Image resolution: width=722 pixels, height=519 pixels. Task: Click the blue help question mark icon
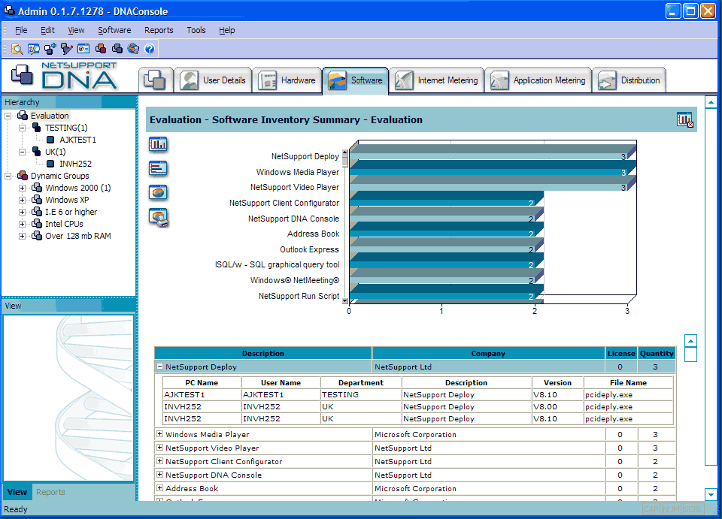click(150, 49)
